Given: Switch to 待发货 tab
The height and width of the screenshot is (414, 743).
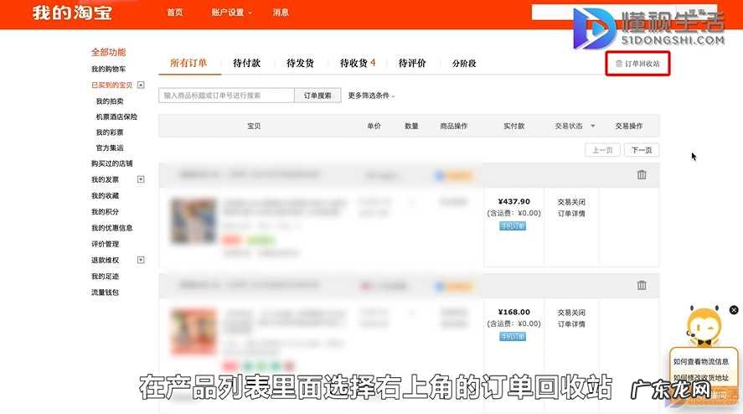Looking at the screenshot, I should pyautogui.click(x=301, y=63).
